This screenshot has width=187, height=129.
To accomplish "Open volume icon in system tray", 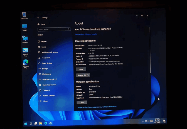I will 148,121.
